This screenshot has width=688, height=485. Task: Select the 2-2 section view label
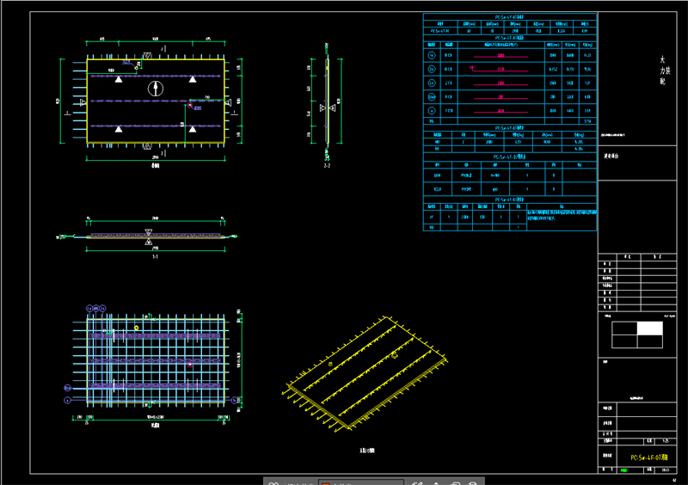tap(327, 166)
